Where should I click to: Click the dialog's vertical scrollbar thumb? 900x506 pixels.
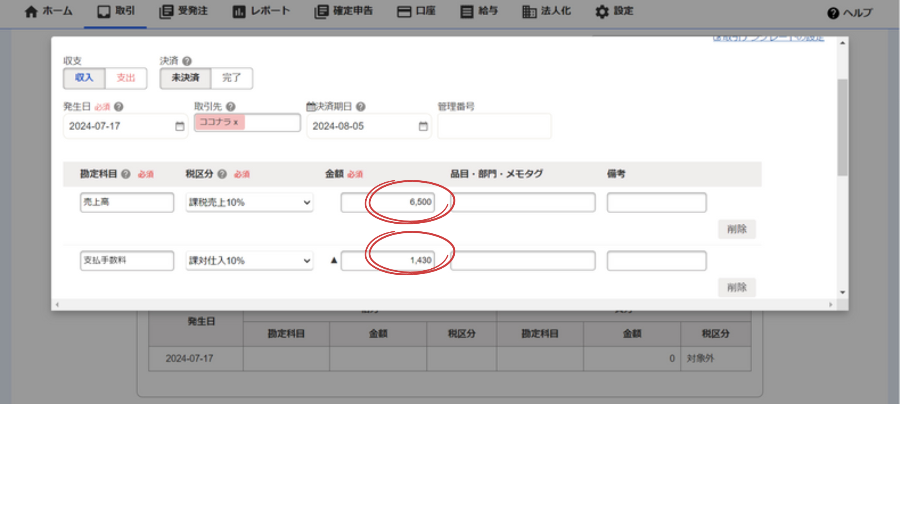(x=843, y=128)
